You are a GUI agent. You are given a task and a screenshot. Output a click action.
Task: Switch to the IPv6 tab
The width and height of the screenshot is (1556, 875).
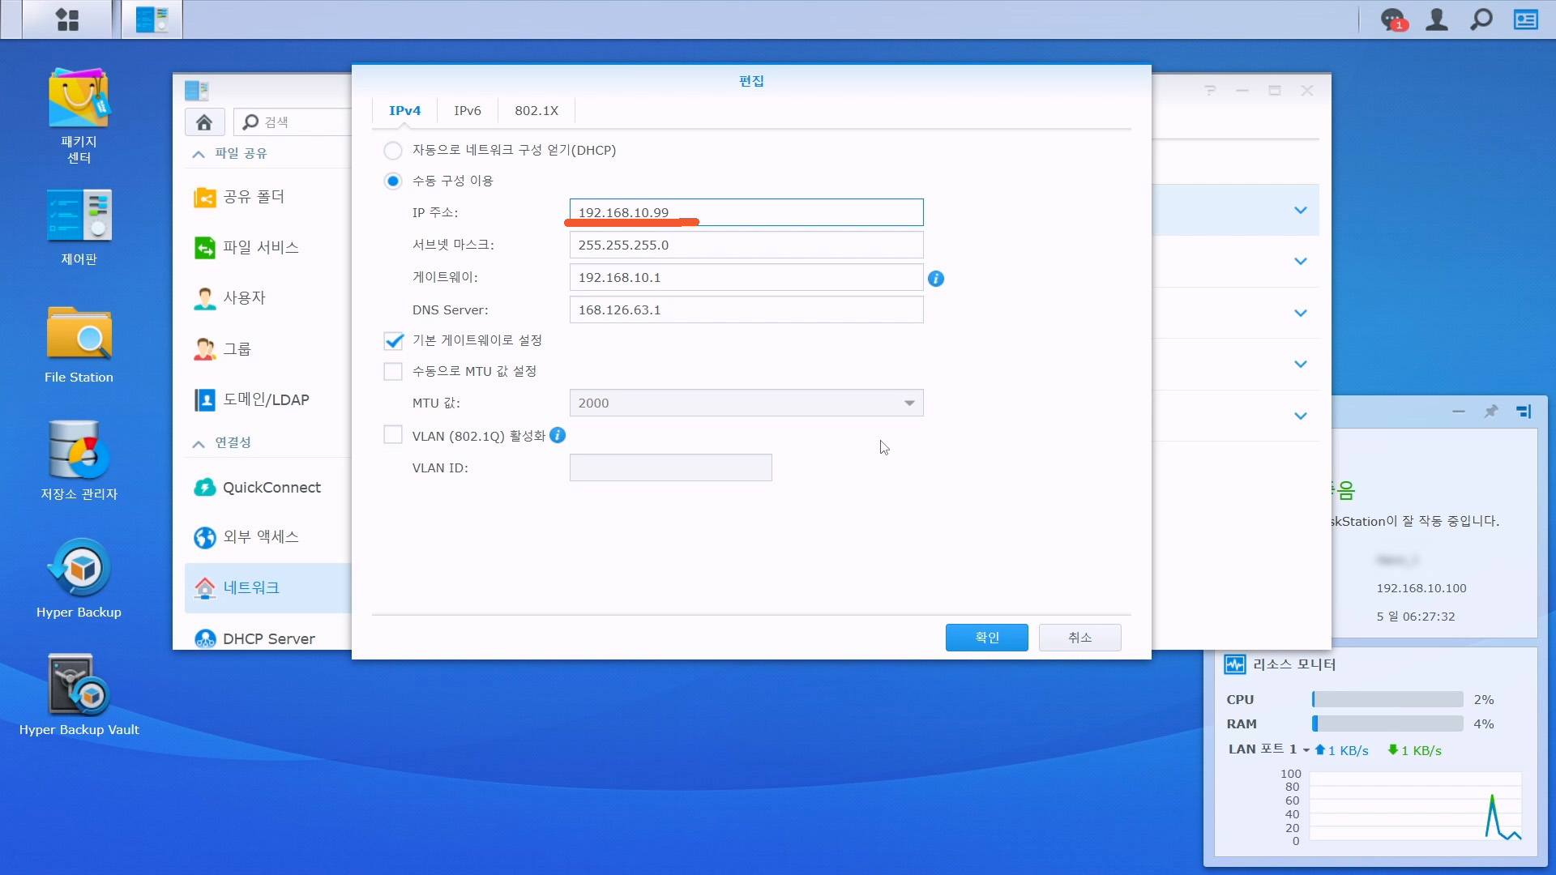pos(468,111)
